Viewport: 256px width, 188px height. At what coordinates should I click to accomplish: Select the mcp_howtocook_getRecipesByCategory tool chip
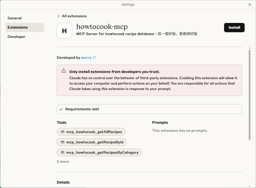pos(99,152)
